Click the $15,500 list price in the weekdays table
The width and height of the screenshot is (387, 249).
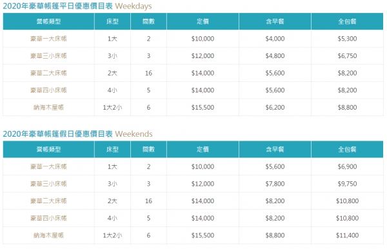pos(203,107)
